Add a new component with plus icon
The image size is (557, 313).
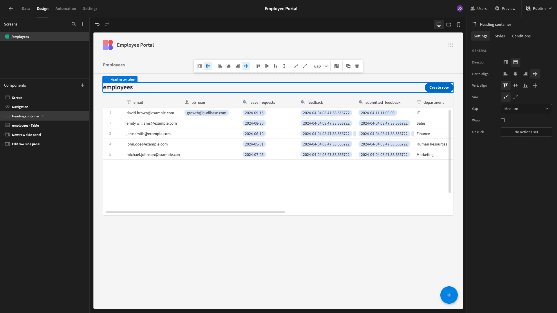pyautogui.click(x=83, y=85)
